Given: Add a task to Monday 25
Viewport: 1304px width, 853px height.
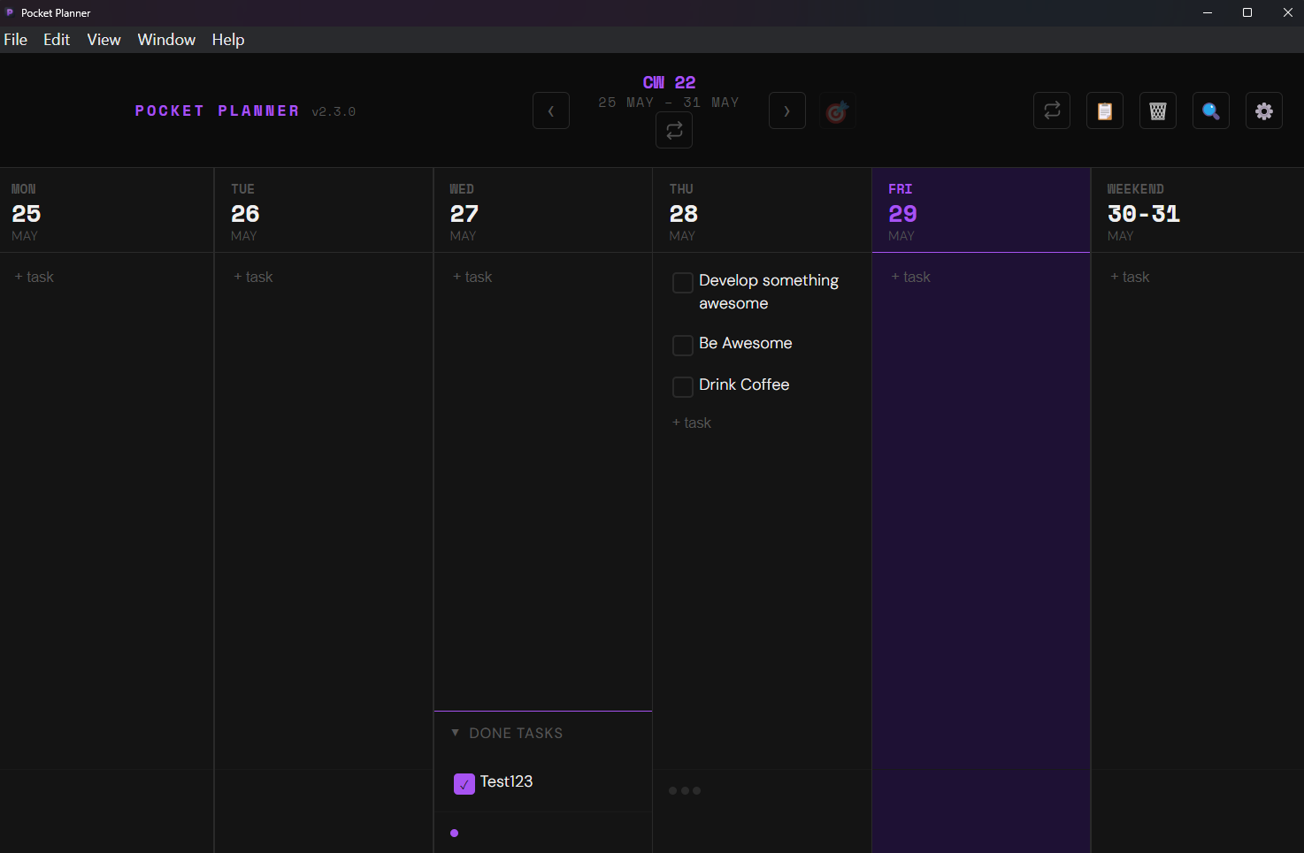Looking at the screenshot, I should tap(34, 277).
